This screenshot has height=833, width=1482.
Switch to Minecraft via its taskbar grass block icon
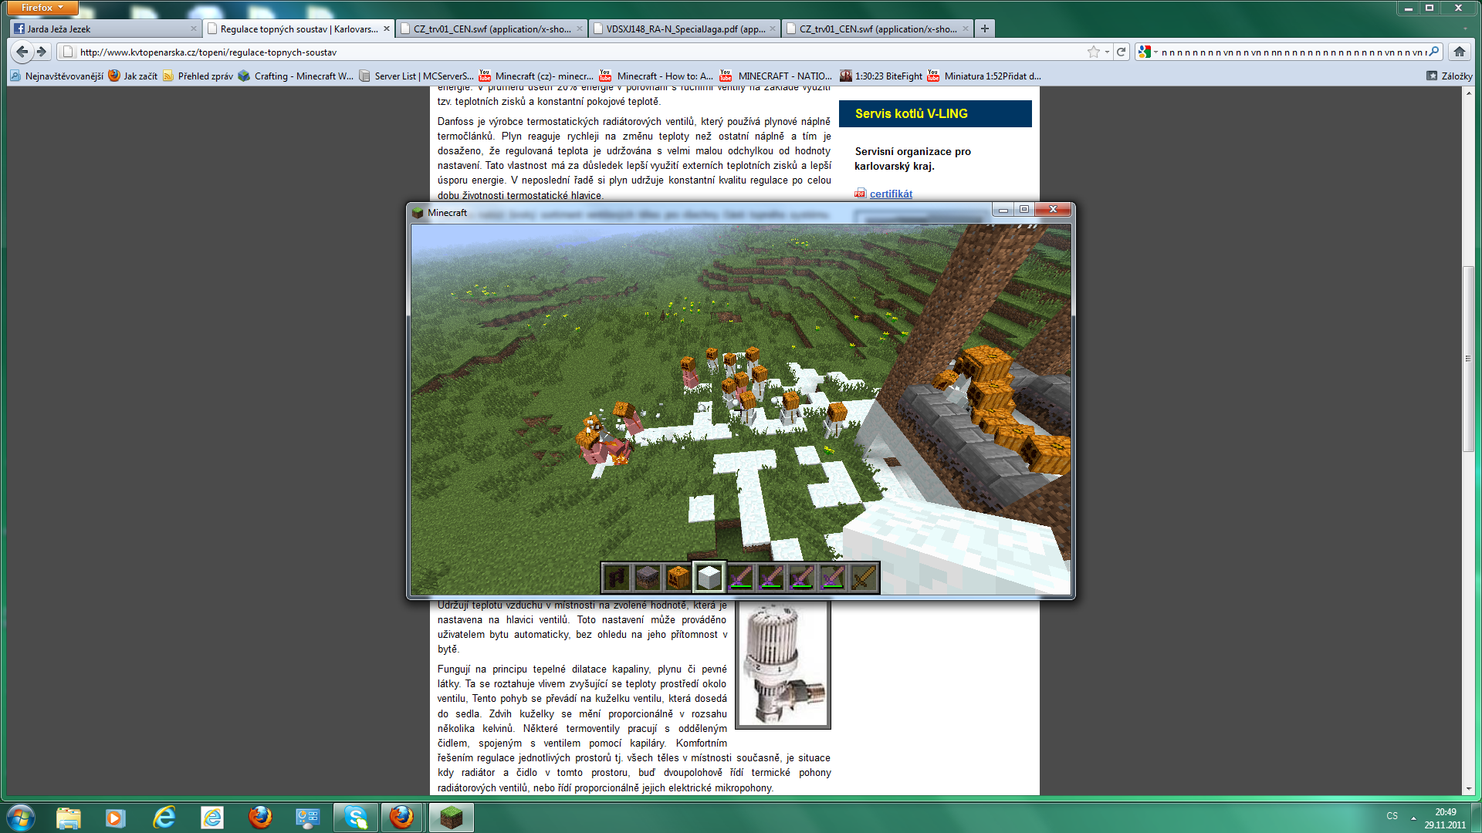coord(451,818)
